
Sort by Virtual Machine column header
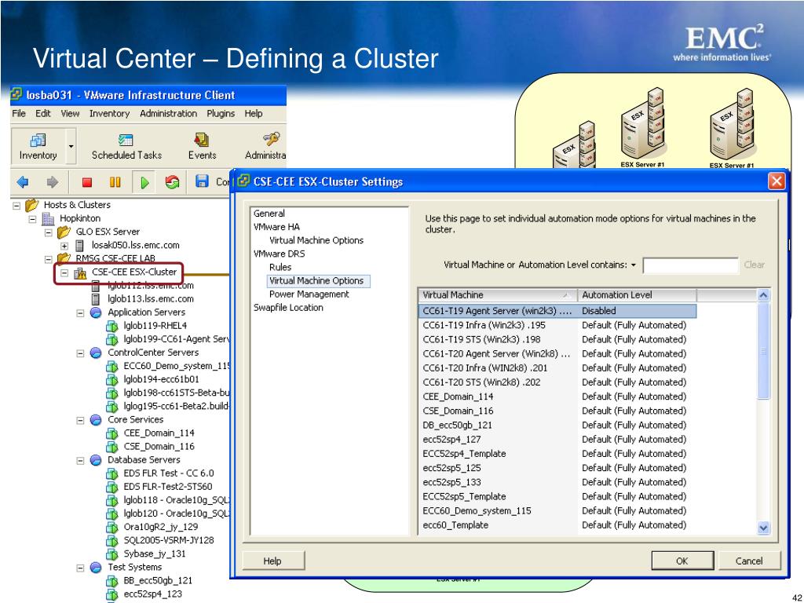pyautogui.click(x=497, y=295)
